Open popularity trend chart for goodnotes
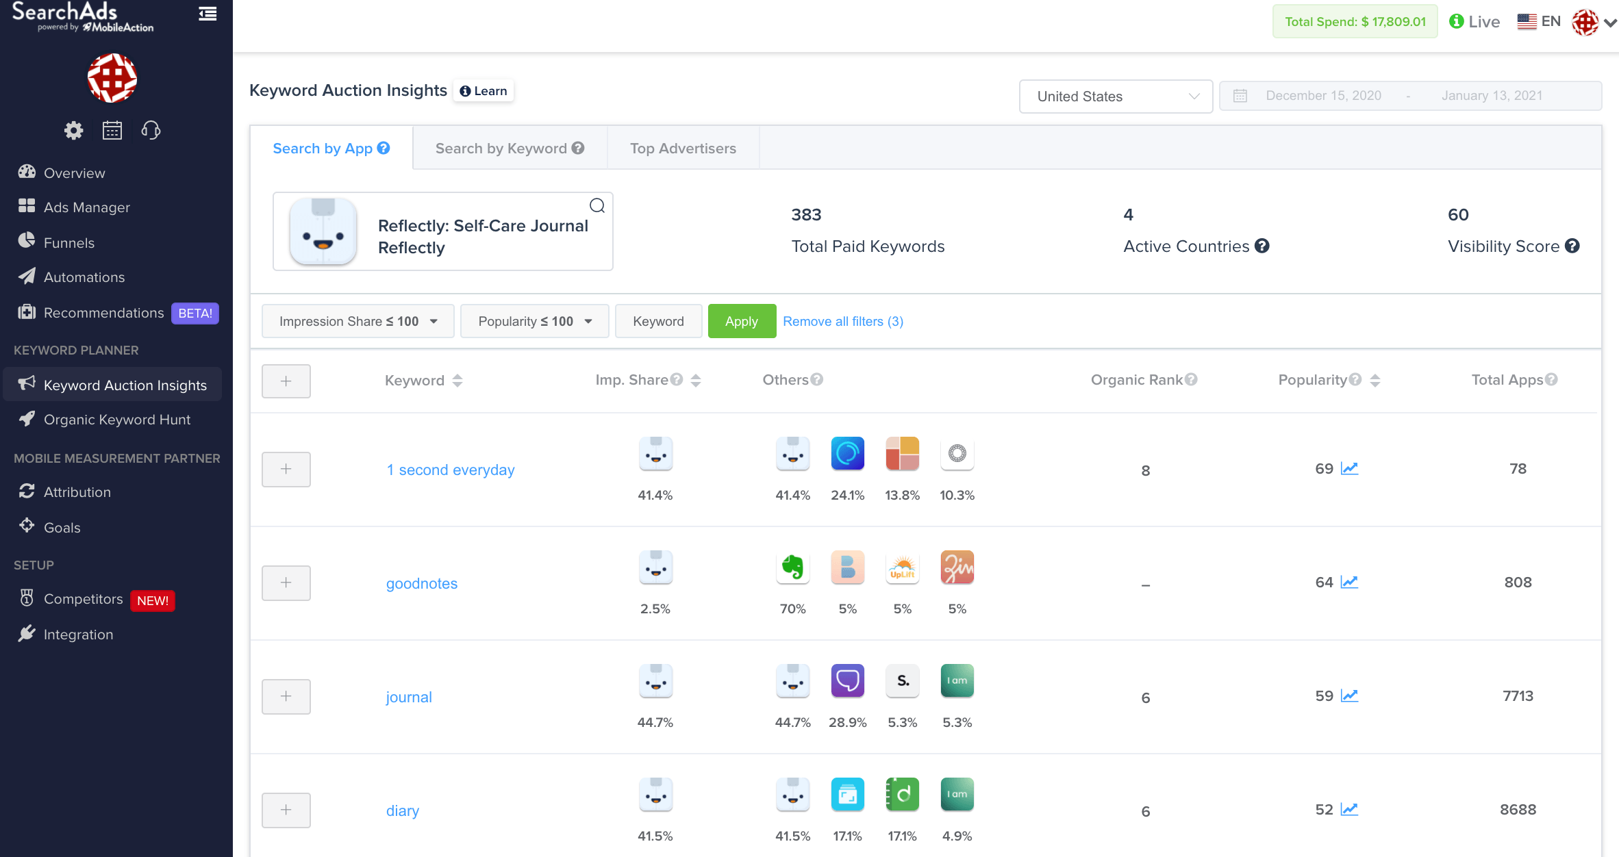 click(x=1349, y=583)
